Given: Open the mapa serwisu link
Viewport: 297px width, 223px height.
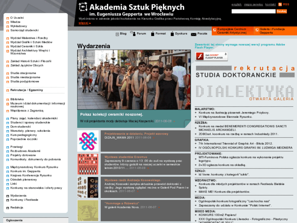Looking at the screenshot, I should [x=253, y=5].
